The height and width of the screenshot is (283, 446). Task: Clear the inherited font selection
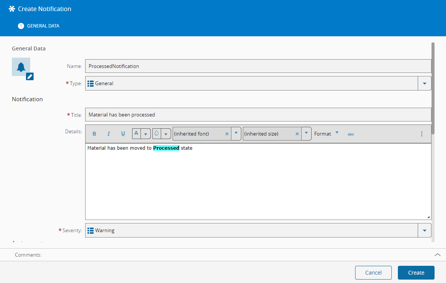pyautogui.click(x=227, y=134)
